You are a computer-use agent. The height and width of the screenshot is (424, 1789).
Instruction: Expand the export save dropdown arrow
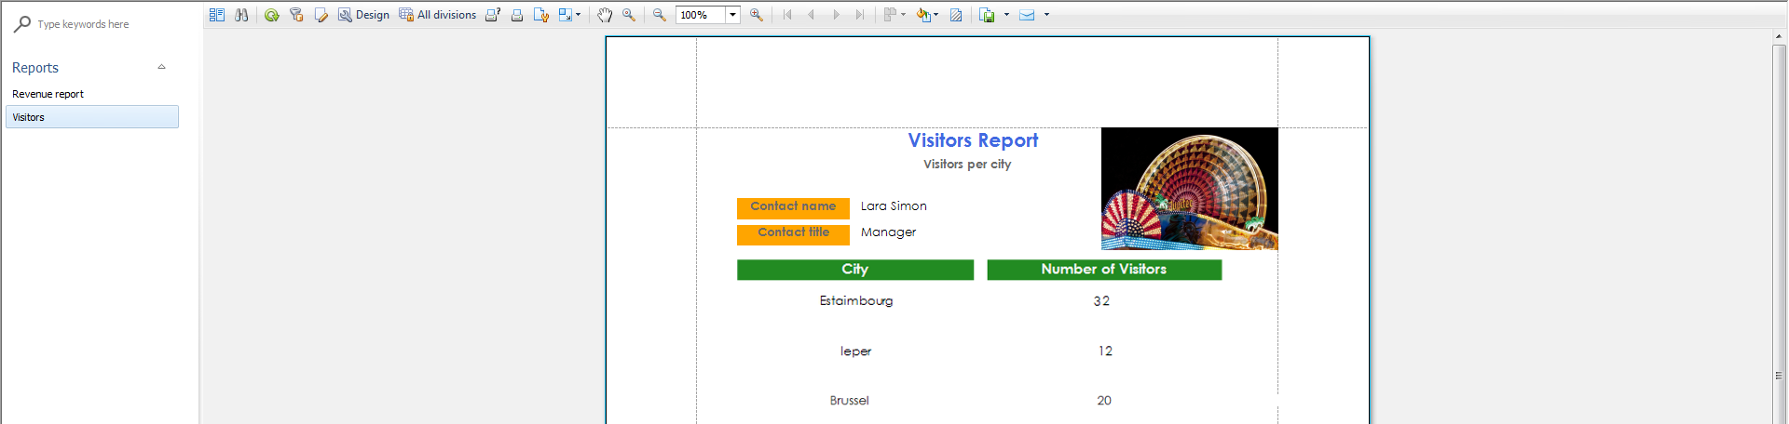click(x=1006, y=15)
